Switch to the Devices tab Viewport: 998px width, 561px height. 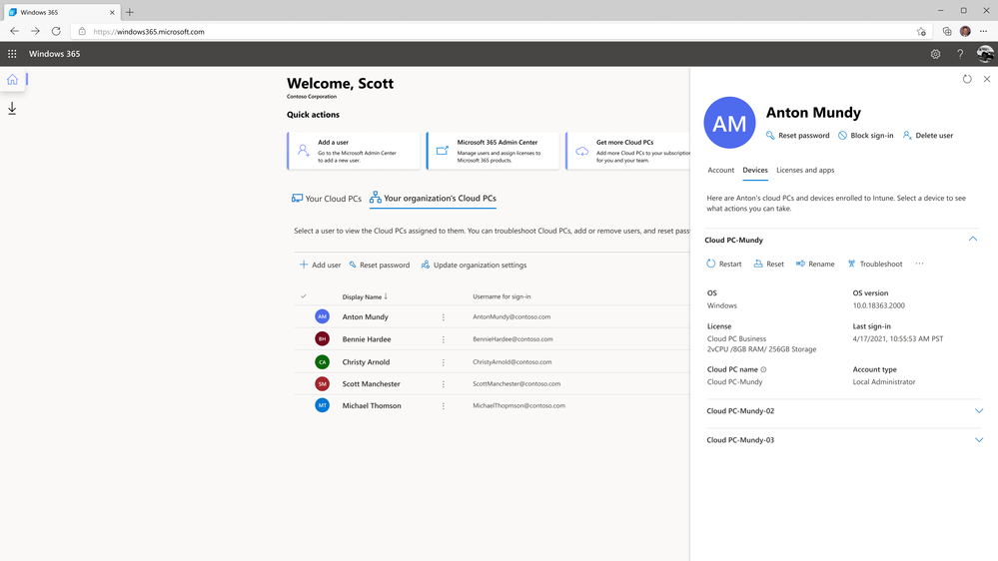[755, 170]
